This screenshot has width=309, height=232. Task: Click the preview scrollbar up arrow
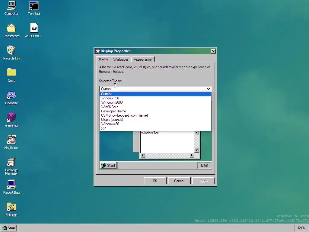(x=196, y=133)
